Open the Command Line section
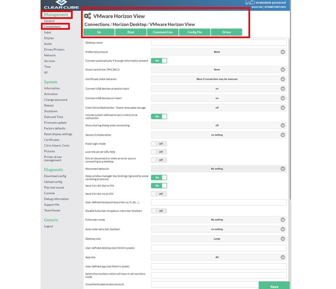Viewport: 336px width, 289px height. coord(163,32)
